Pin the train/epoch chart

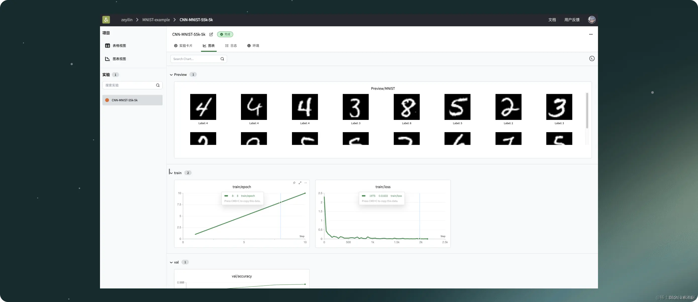294,183
